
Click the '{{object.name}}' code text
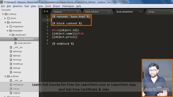(64, 33)
